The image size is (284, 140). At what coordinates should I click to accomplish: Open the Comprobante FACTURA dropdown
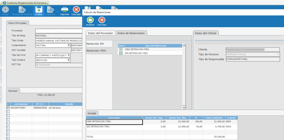pyautogui.click(x=69, y=45)
